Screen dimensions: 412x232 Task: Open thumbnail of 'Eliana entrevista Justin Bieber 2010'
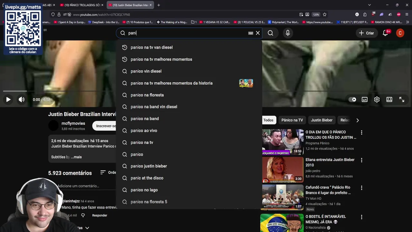pyautogui.click(x=283, y=169)
